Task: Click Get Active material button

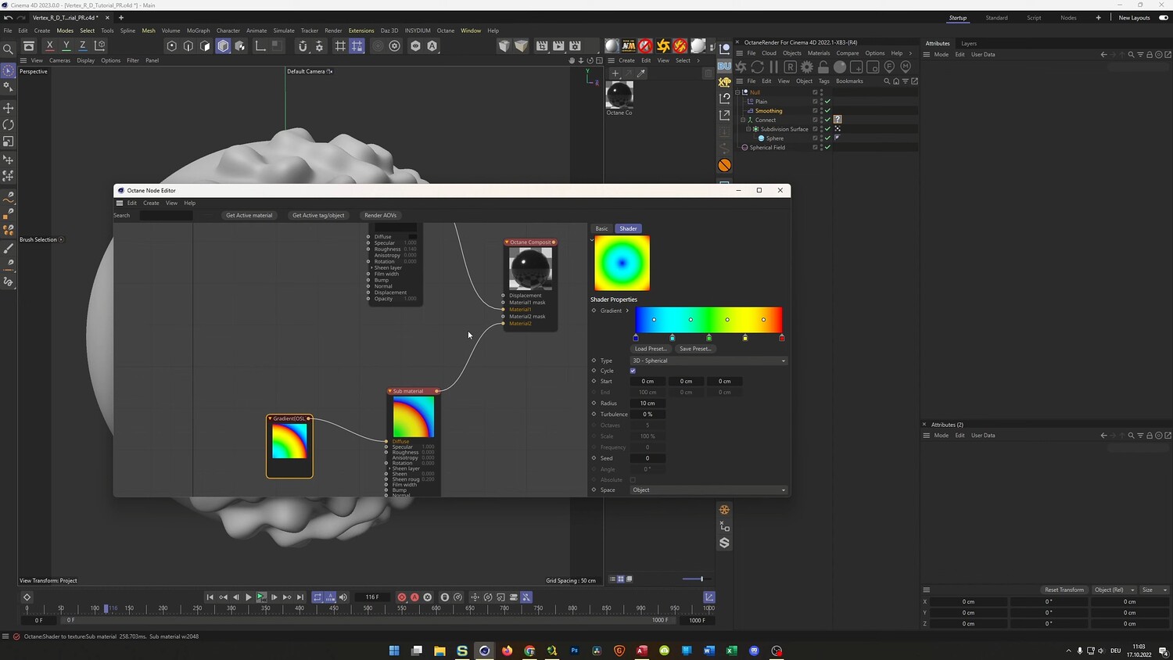Action: click(249, 215)
